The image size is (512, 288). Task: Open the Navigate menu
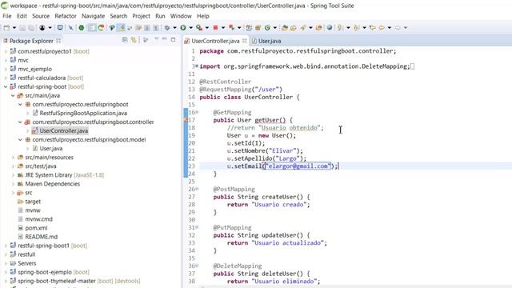point(93,16)
